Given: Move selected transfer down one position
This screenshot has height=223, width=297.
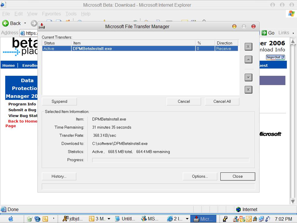Looking at the screenshot, I should pos(248,77).
